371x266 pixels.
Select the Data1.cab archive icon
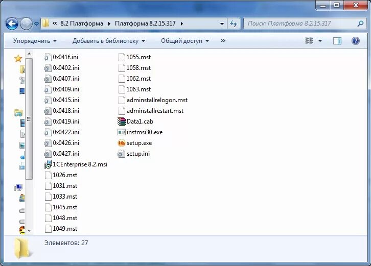pyautogui.click(x=122, y=122)
